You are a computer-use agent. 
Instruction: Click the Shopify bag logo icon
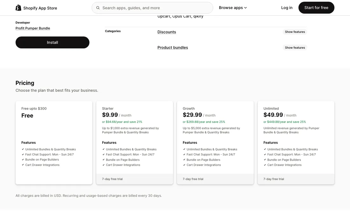click(x=18, y=8)
